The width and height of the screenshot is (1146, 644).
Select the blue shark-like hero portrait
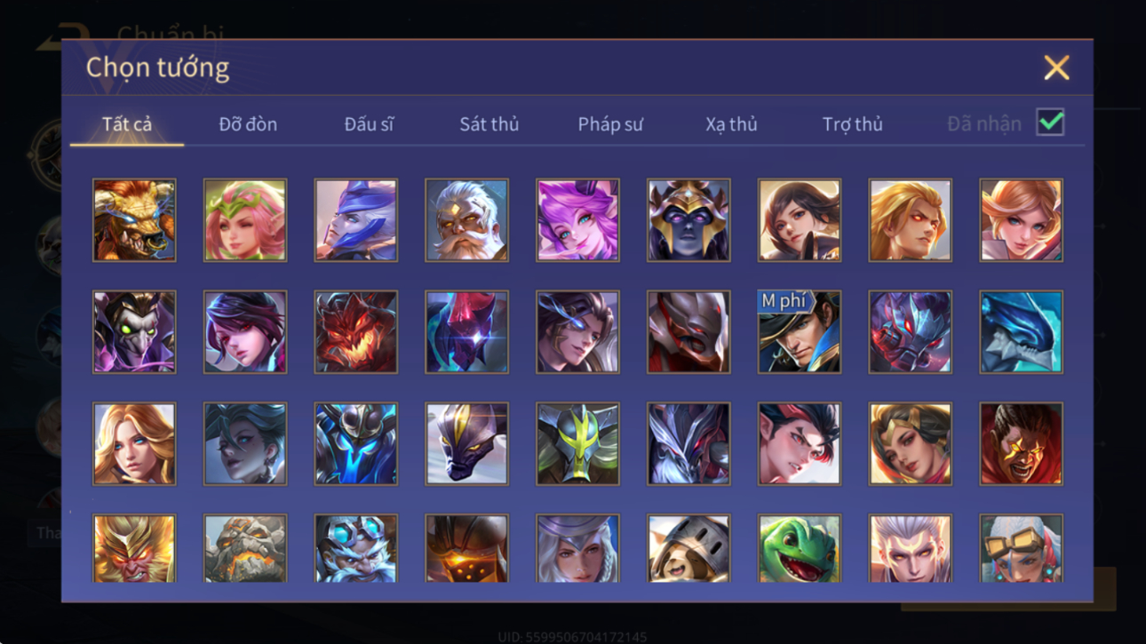point(1021,331)
